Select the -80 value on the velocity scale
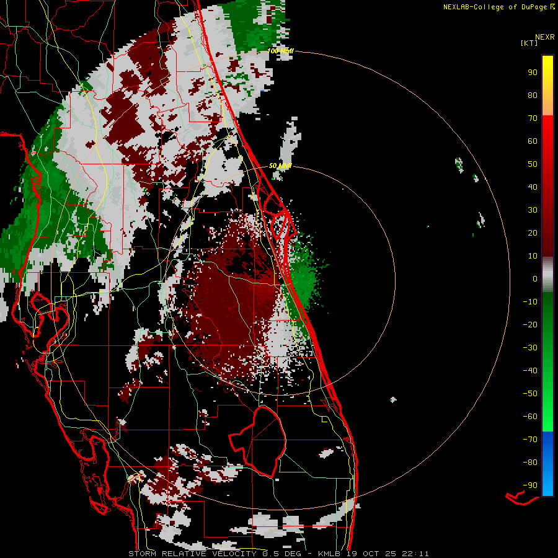 coord(530,463)
